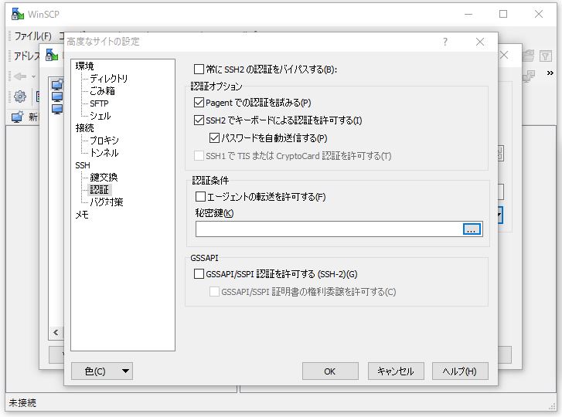562x417 pixels.
Task: Close the login dialog behind
Action: point(504,55)
